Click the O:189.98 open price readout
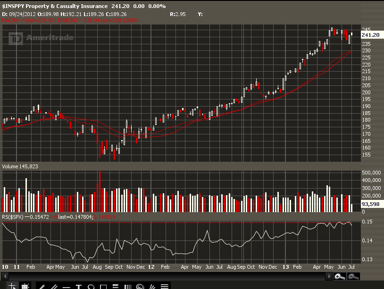The width and height of the screenshot is (384, 289). click(48, 14)
